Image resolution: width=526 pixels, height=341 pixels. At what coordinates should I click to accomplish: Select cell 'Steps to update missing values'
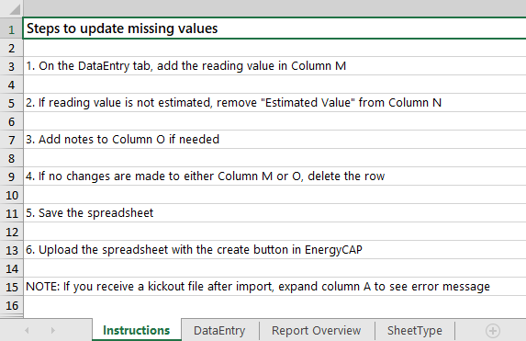coord(274,28)
